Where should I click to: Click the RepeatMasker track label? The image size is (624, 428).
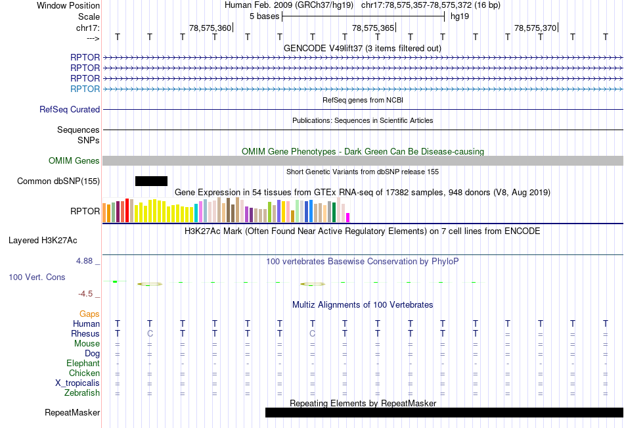click(72, 412)
